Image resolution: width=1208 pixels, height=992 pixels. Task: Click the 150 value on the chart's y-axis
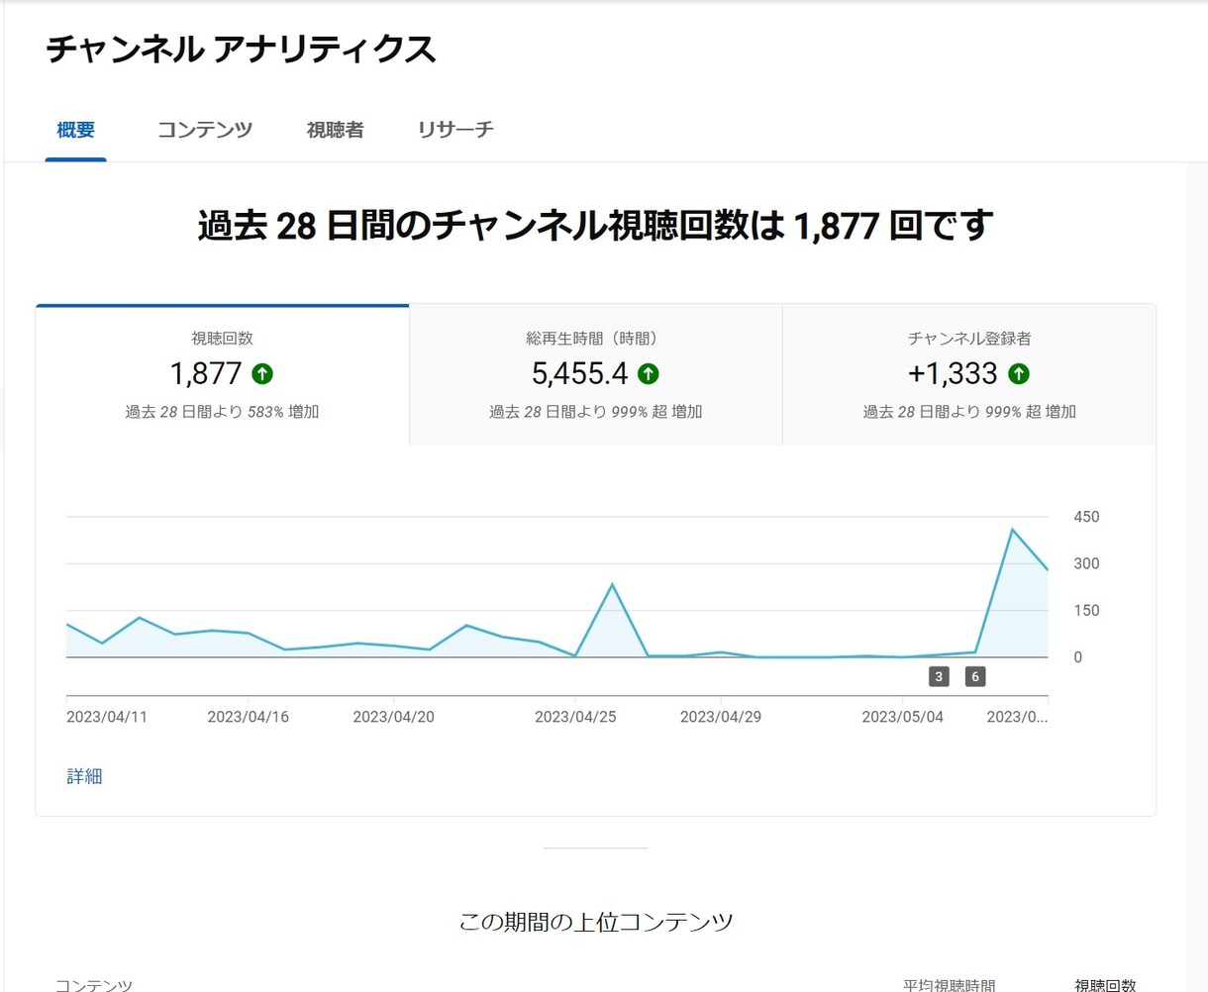(1086, 611)
